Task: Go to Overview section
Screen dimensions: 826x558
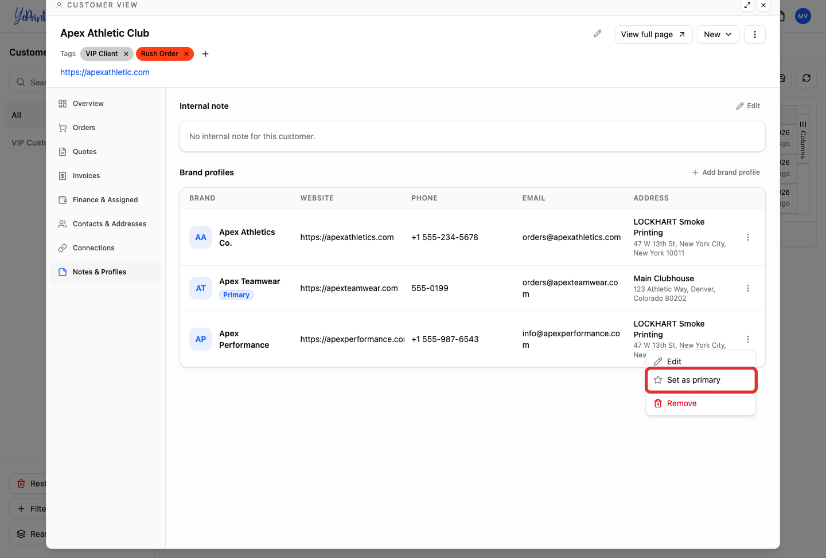Action: pos(106,104)
